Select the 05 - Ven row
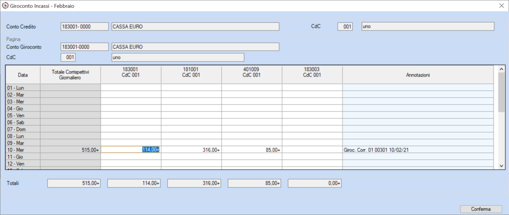Viewport: 509px width, 215px height. 23,115
